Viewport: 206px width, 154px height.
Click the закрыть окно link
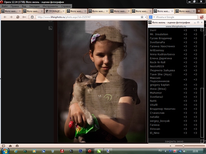pos(174,141)
